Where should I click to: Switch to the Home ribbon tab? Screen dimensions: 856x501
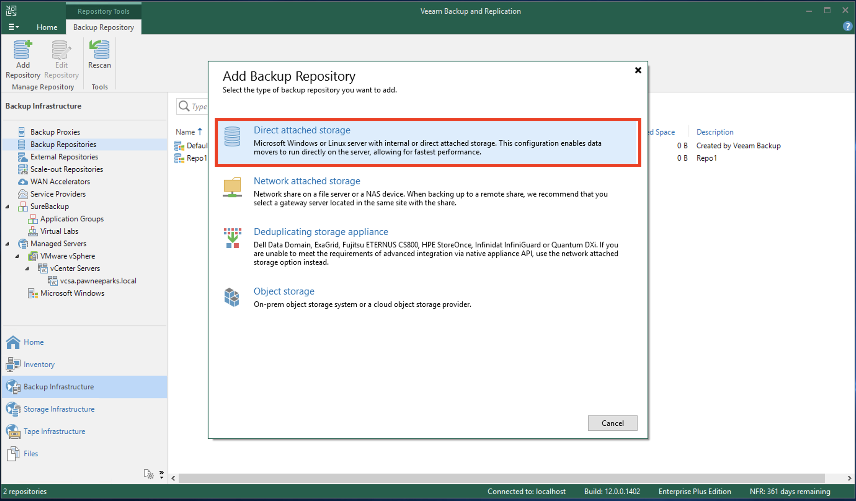[x=47, y=27]
